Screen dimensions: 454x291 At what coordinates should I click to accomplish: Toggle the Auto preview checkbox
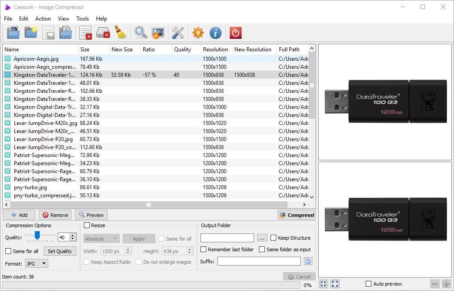368,284
